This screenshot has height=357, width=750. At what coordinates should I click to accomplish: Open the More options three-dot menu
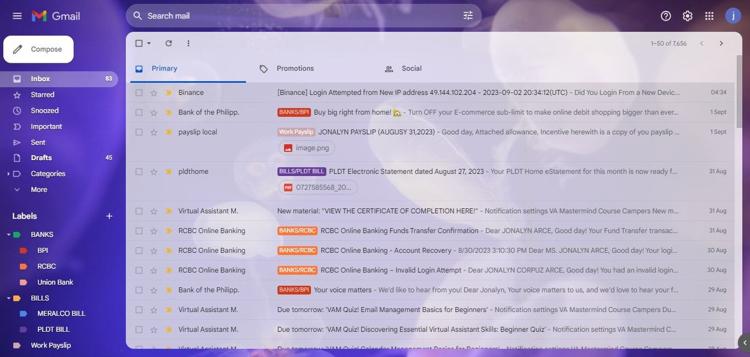click(x=189, y=43)
